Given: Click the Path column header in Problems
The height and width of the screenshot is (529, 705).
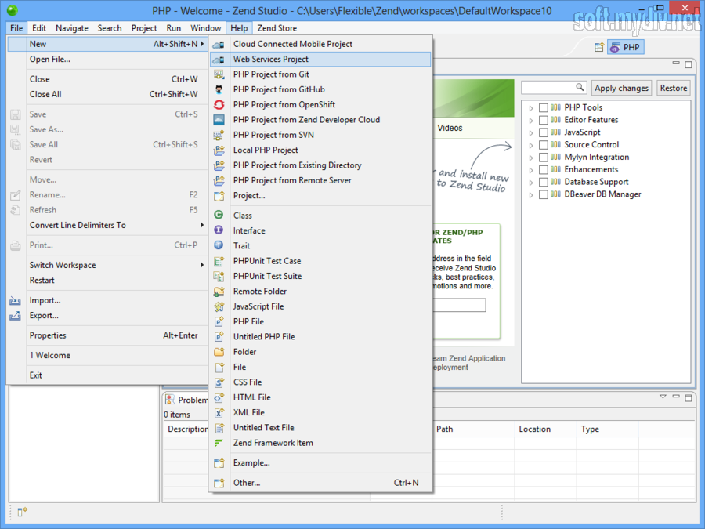Looking at the screenshot, I should tap(473, 429).
